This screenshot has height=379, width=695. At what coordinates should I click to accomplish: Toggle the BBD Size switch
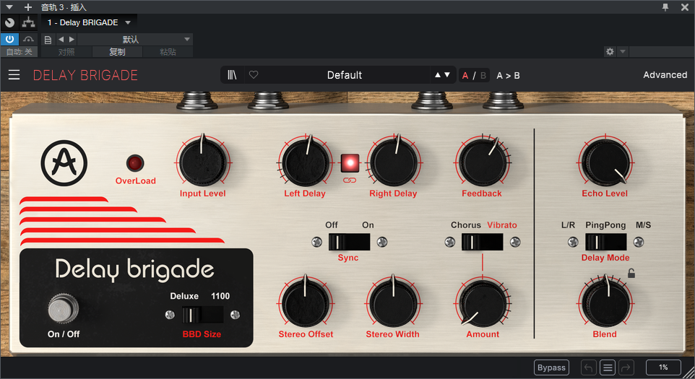pyautogui.click(x=202, y=315)
